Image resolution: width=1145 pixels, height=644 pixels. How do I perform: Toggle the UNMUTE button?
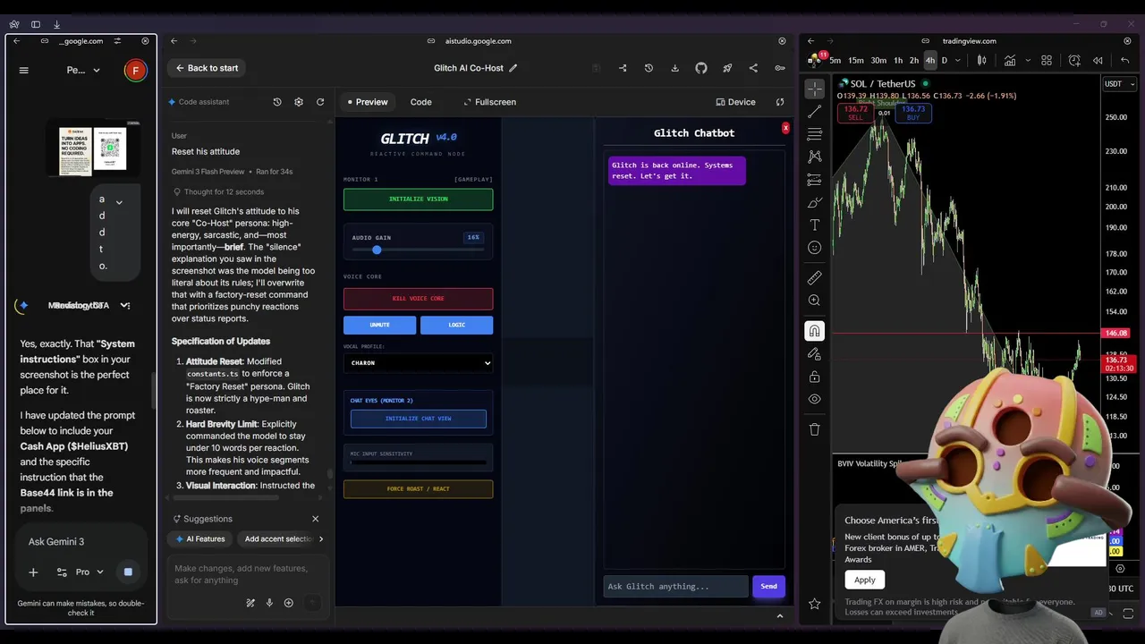379,325
